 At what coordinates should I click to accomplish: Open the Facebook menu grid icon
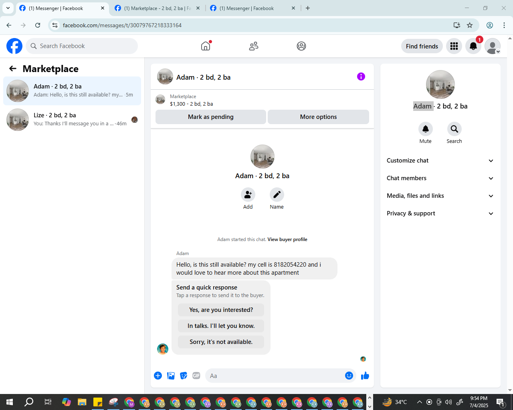click(454, 46)
